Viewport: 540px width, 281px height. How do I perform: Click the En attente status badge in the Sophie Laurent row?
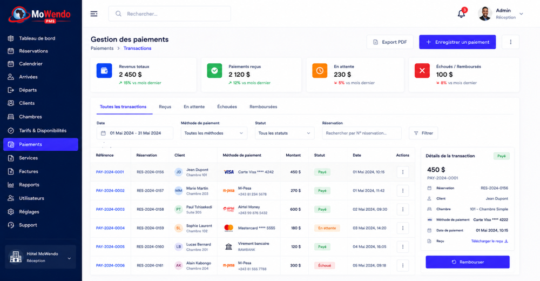point(327,228)
